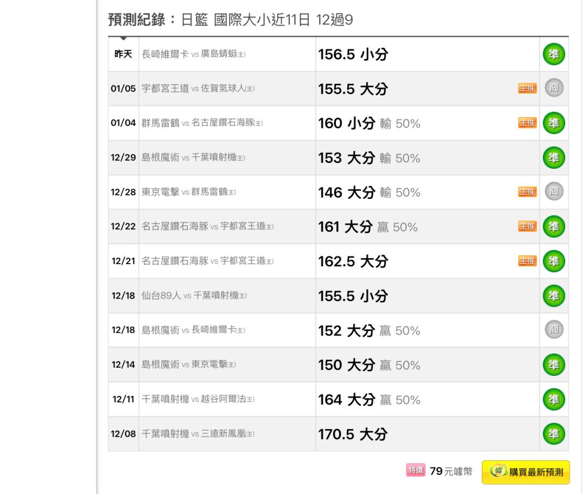Image resolution: width=588 pixels, height=494 pixels.
Task: Click gray badge on 宇都宮王道 vs 佐賀氣球人 row
Action: [554, 89]
